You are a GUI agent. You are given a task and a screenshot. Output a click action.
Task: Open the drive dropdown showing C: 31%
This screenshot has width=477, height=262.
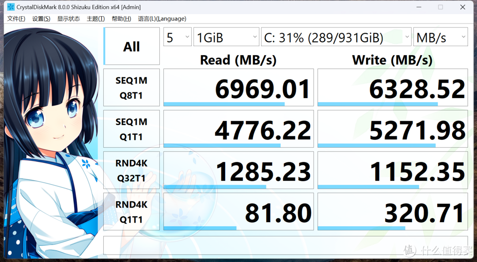[336, 37]
